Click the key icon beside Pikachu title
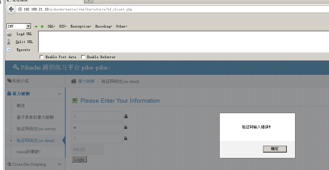The width and height of the screenshot is (329, 170). [16, 67]
